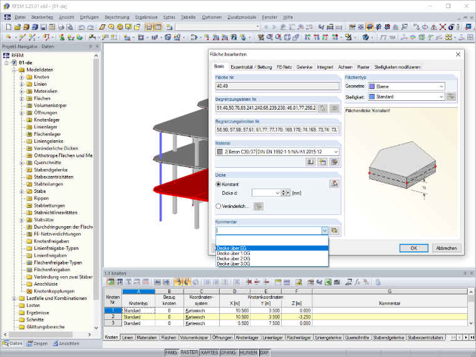The width and height of the screenshot is (476, 357).
Task: Open the Steifigkeit dropdown
Action: 442,97
